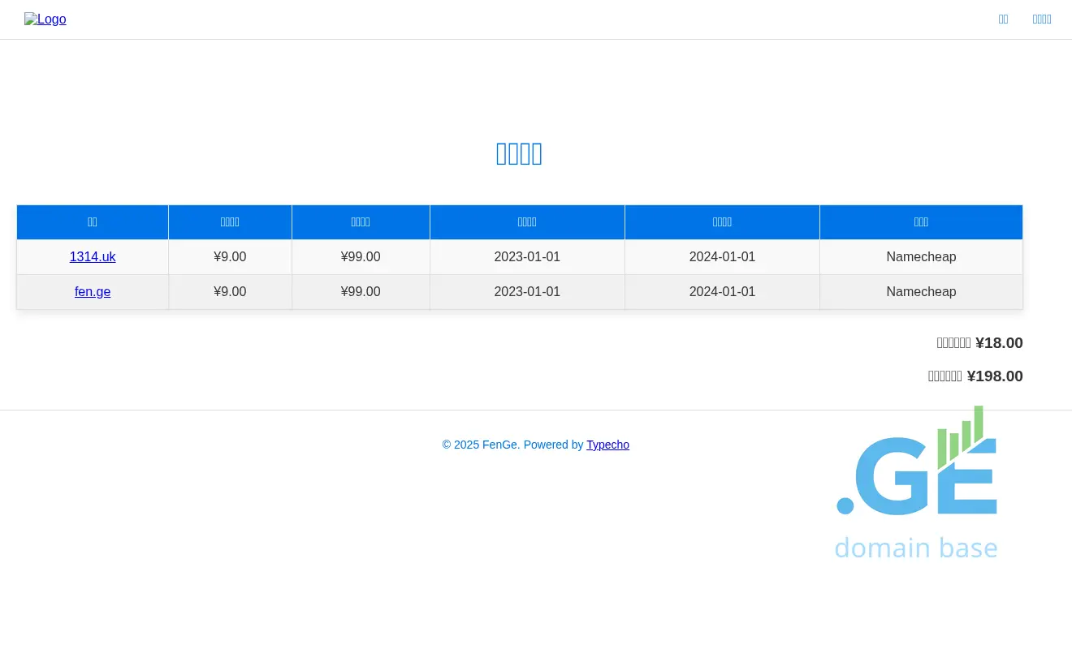Click the header above the 2024-01-01 column
Viewport: 1072px width, 649px height.
click(722, 222)
